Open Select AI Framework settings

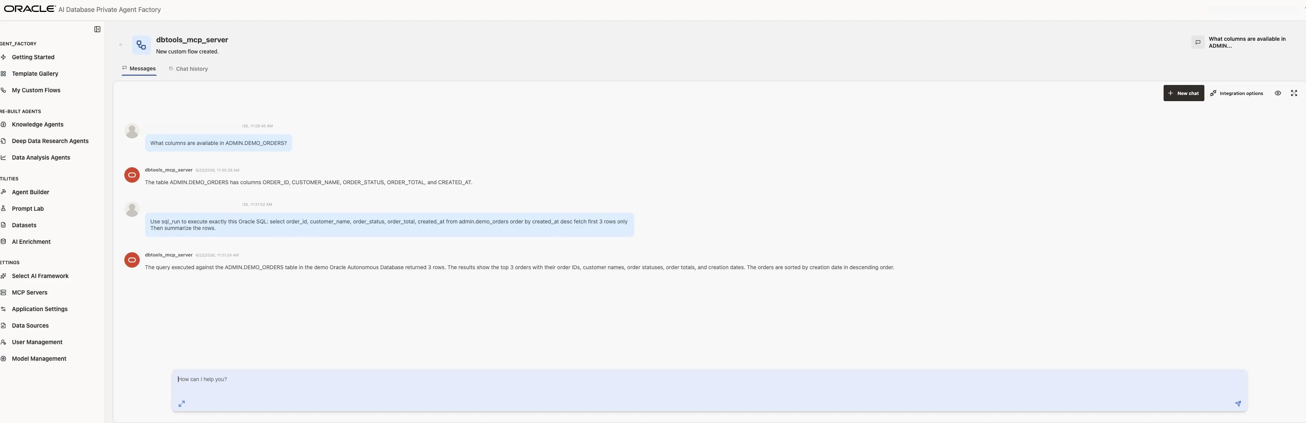[x=40, y=276]
